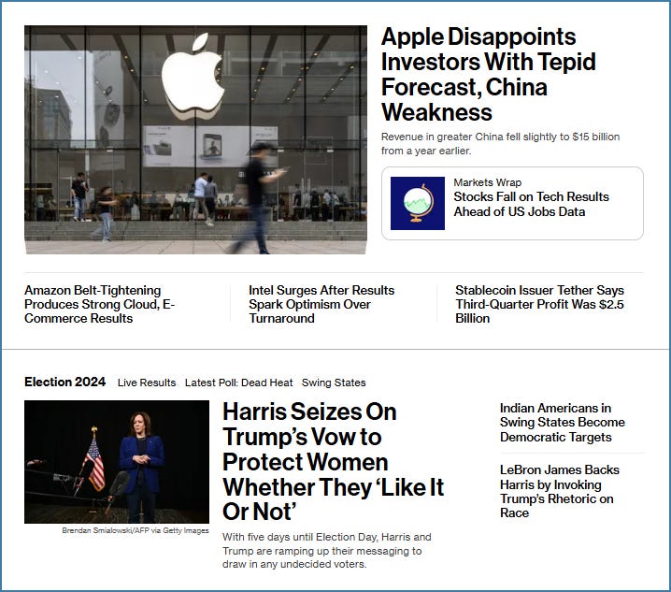Click the Revenue in greater China summary
671x592 pixels.
[x=500, y=143]
